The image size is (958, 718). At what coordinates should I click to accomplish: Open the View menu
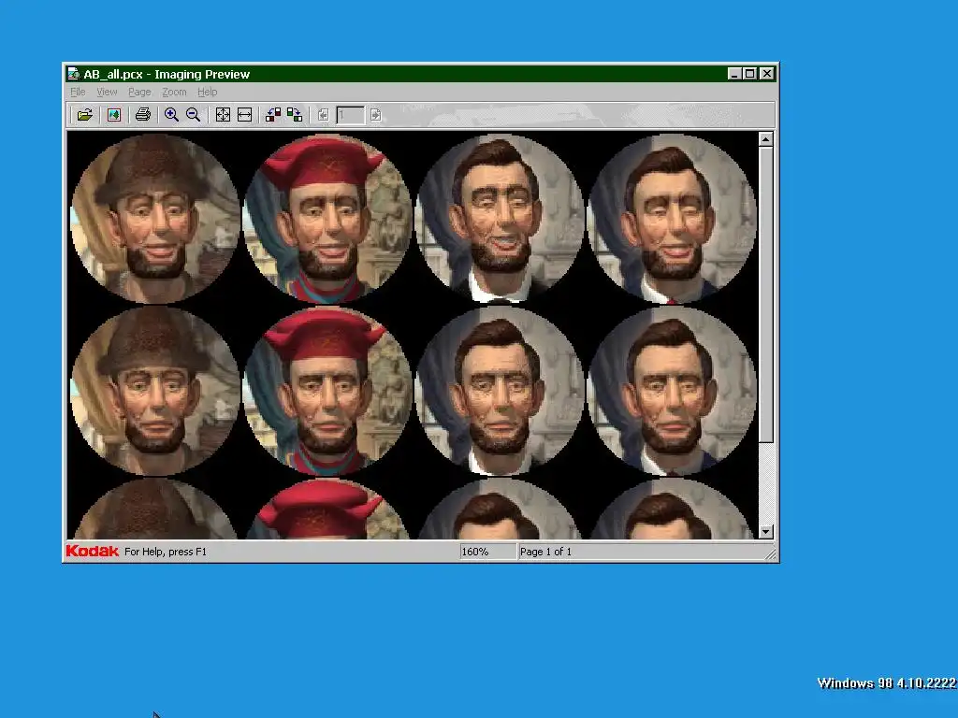(107, 93)
